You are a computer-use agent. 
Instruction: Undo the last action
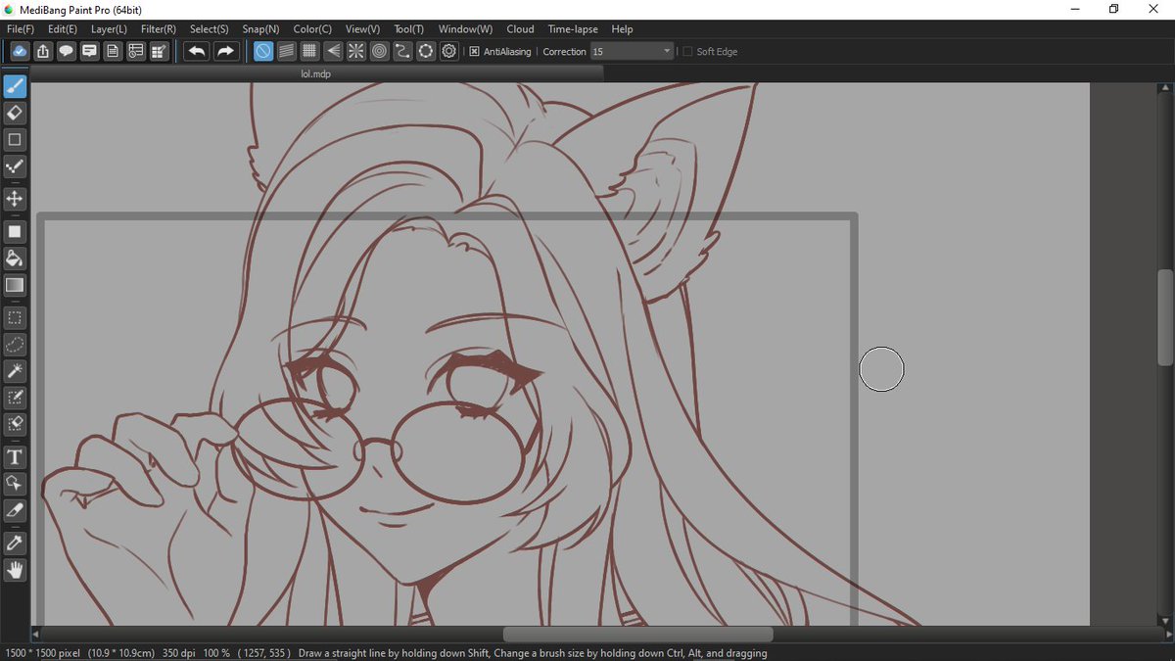[197, 51]
